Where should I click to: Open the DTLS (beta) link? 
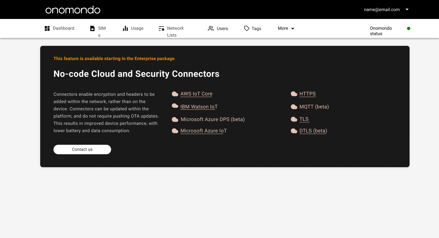(313, 131)
